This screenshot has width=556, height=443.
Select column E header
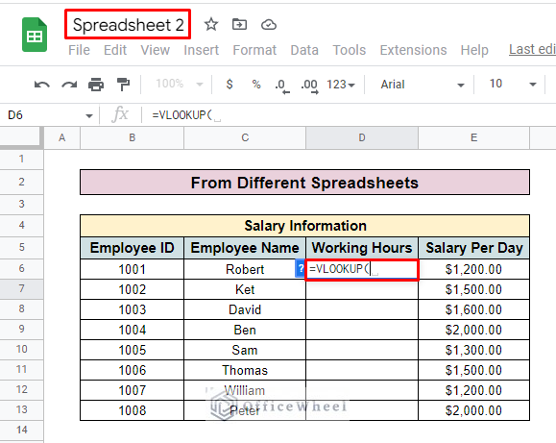coord(473,137)
